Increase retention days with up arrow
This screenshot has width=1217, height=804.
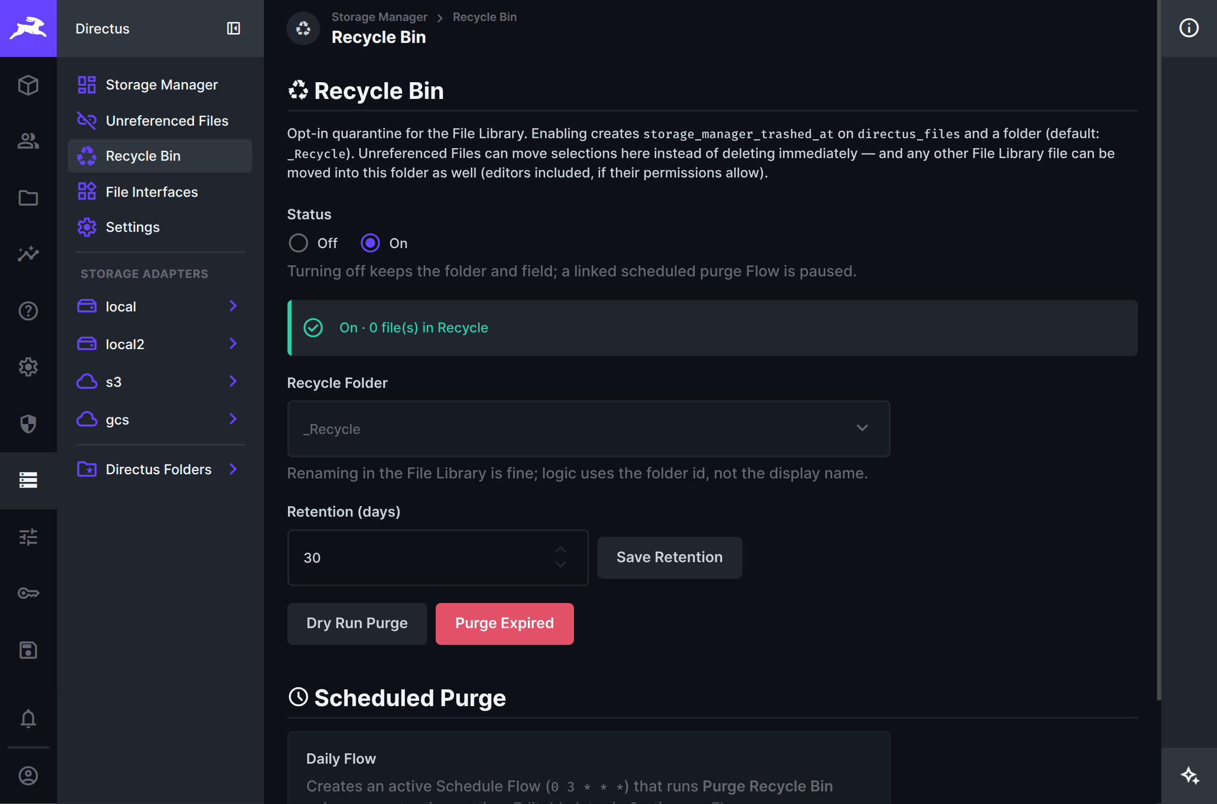[560, 550]
